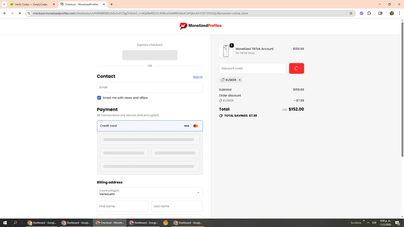Open Windows taskbar search
Screen dimensions: 404x227
(x=15, y=223)
